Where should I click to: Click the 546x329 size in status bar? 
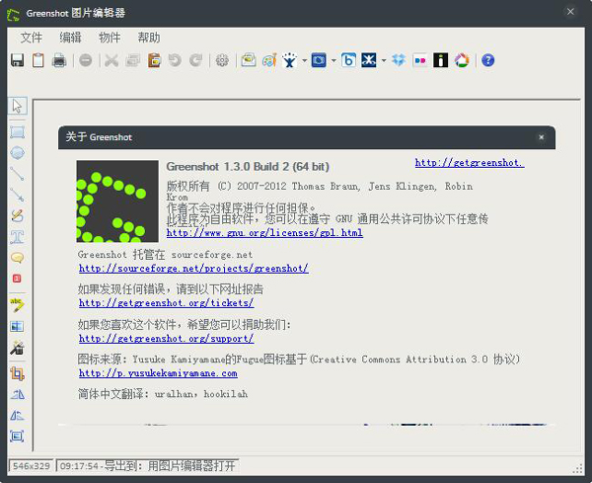point(31,465)
